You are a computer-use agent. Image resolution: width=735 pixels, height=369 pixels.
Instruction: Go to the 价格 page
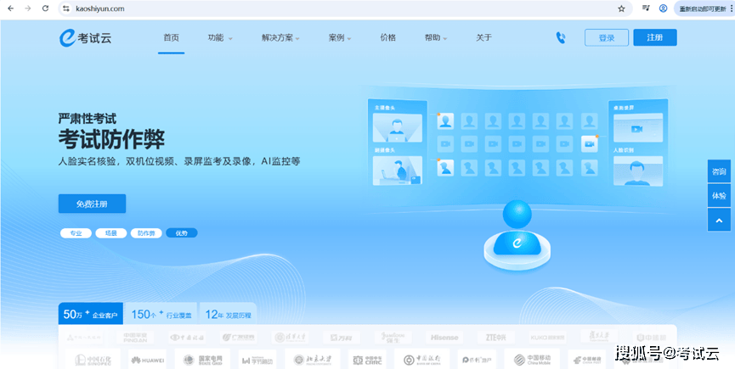point(387,38)
